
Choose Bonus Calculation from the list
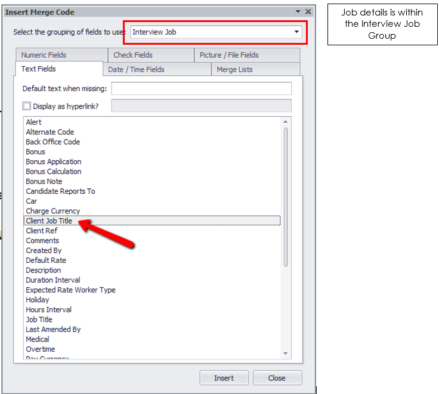point(54,172)
